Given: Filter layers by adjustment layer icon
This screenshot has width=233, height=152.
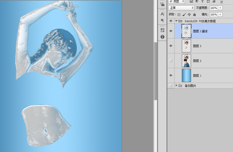Looking at the screenshot, I should tap(197, 1).
